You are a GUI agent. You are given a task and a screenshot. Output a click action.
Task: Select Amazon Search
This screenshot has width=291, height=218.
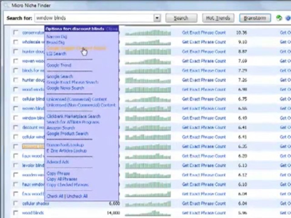[61, 128]
